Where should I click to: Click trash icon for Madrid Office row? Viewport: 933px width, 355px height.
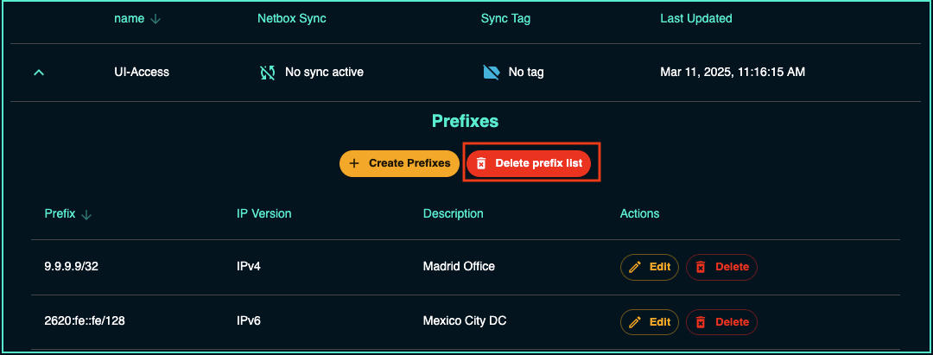point(701,267)
